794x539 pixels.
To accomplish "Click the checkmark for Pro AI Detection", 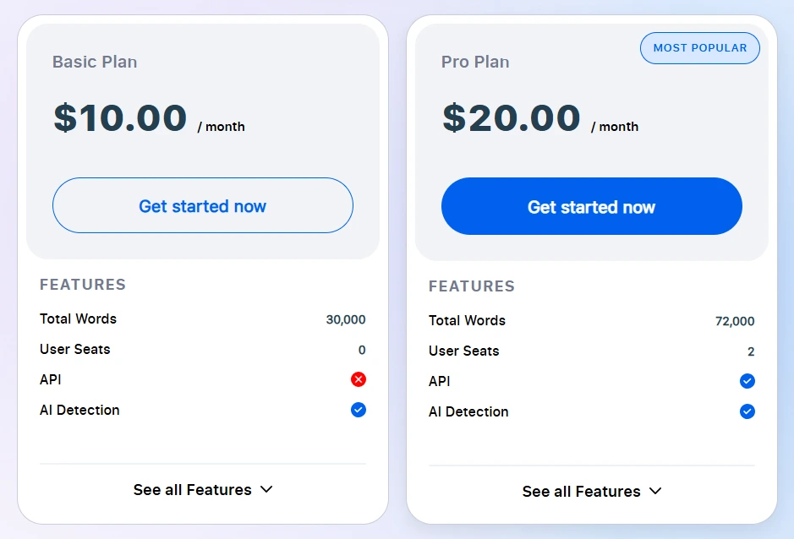I will tap(747, 411).
